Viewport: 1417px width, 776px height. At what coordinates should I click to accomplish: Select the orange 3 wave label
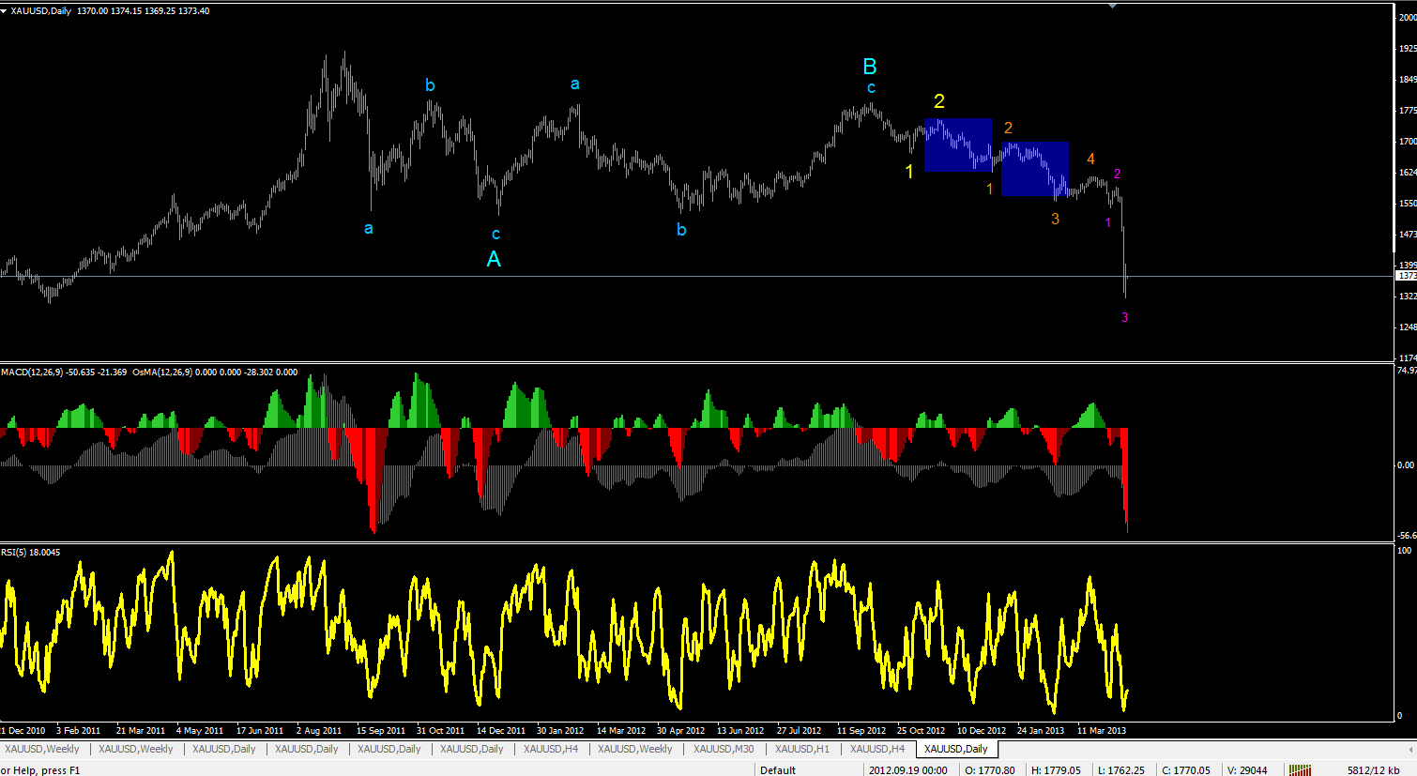[x=1056, y=219]
